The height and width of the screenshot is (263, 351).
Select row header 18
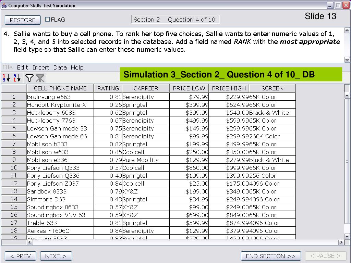point(14,230)
